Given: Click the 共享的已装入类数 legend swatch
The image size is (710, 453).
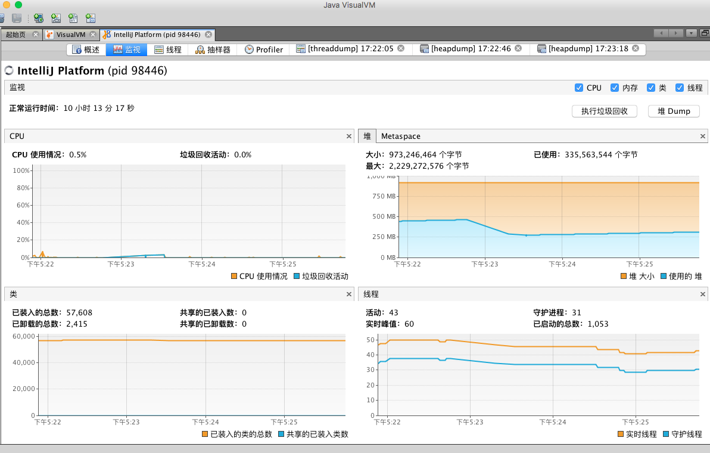Looking at the screenshot, I should (x=281, y=434).
